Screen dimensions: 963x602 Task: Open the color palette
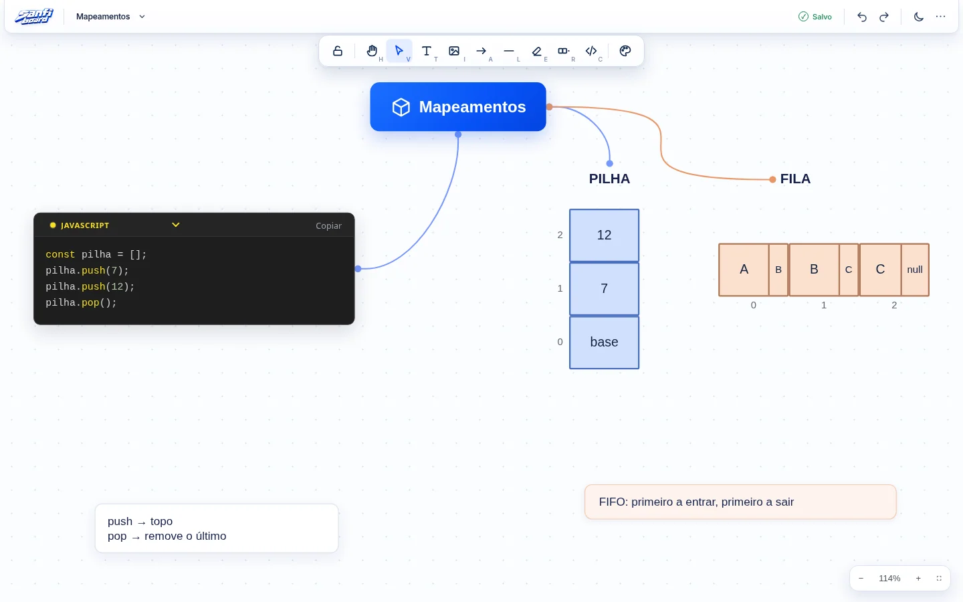pos(625,51)
